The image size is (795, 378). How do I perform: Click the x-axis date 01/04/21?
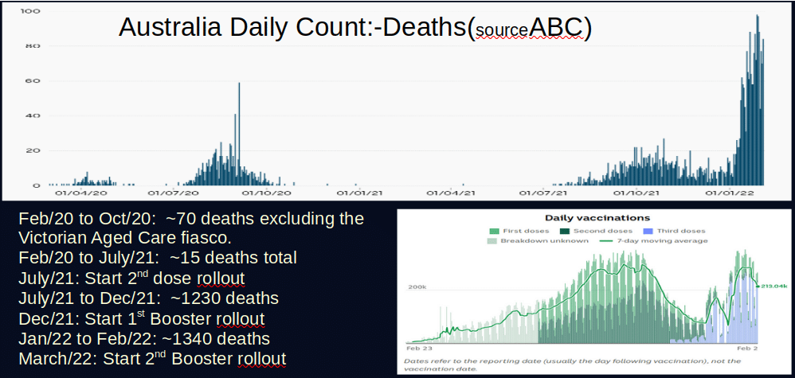pos(450,193)
